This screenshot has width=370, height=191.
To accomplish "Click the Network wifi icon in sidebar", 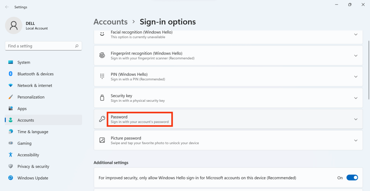I will [10, 85].
